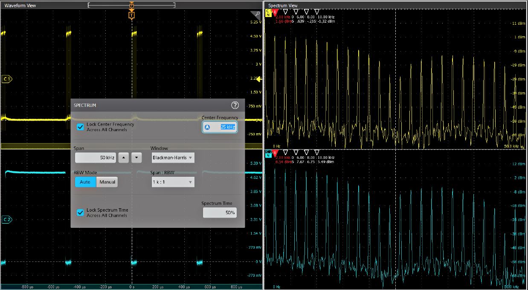Click the orange trigger position marker T

click(x=131, y=15)
